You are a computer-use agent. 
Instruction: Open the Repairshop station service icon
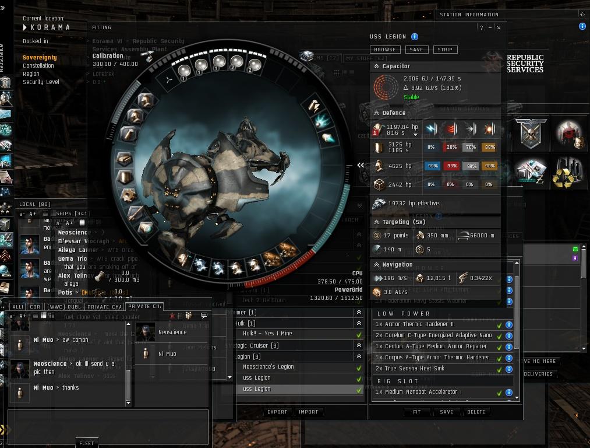(531, 171)
